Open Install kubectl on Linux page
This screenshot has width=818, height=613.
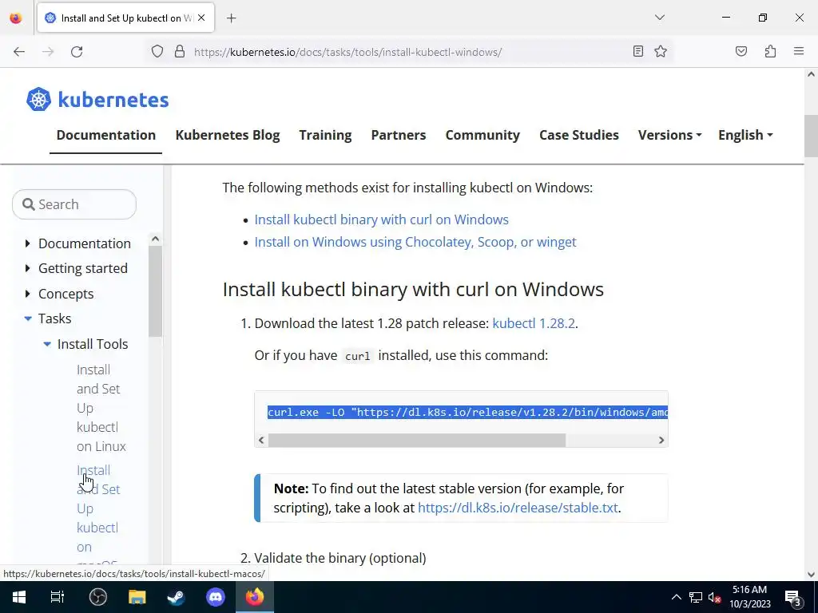101,408
